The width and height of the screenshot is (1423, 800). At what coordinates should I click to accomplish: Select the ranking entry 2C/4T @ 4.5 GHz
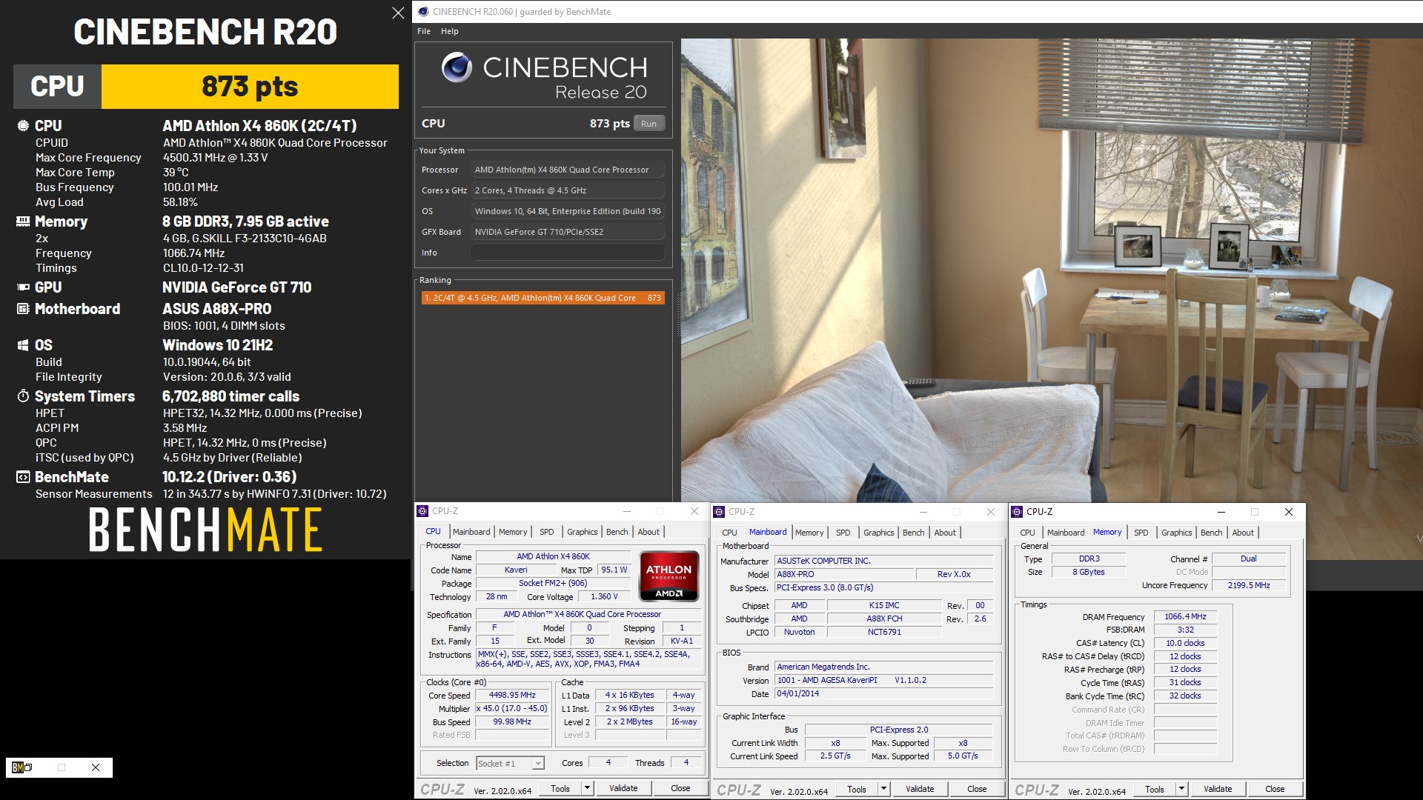[x=543, y=298]
